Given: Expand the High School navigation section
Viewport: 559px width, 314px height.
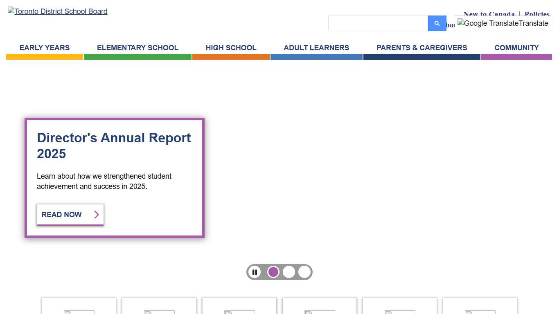Looking at the screenshot, I should point(231,48).
